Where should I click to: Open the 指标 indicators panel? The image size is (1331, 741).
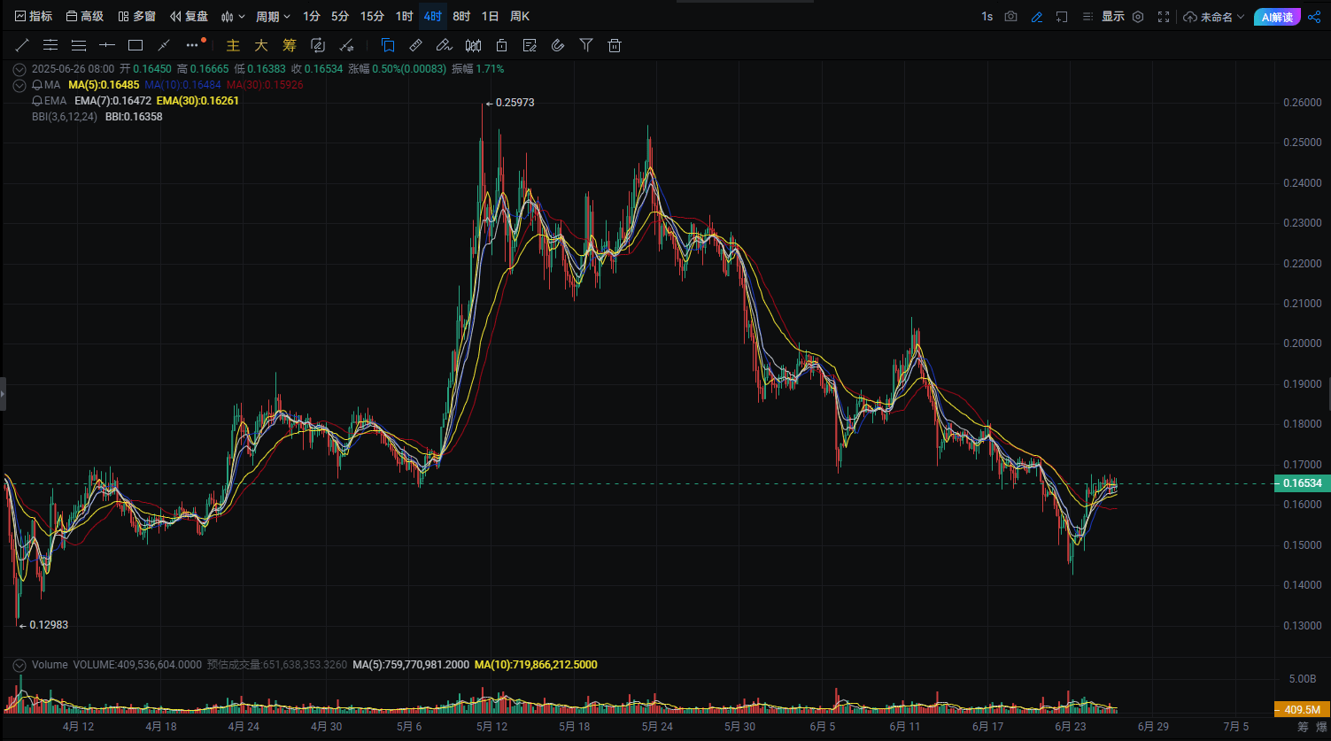(34, 17)
